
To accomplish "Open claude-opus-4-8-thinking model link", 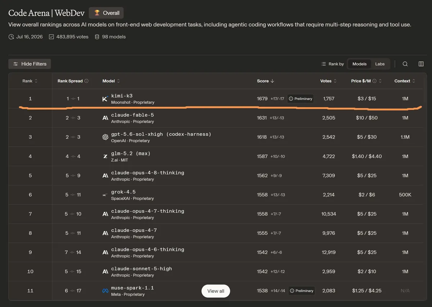I will pos(148,173).
